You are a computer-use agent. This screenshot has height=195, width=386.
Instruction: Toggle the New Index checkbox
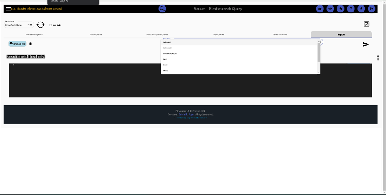pos(51,25)
